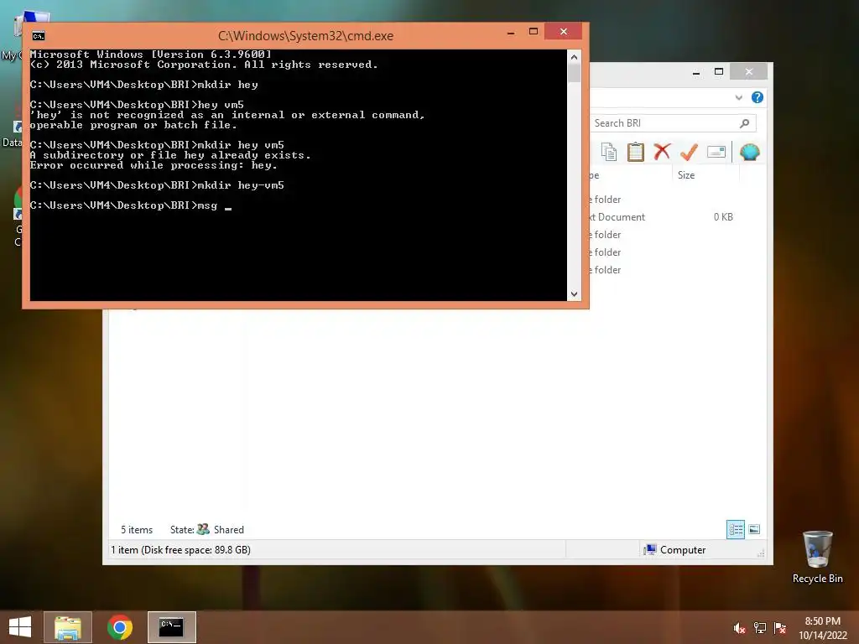
Task: Open the Windows Start button
Action: [x=20, y=627]
